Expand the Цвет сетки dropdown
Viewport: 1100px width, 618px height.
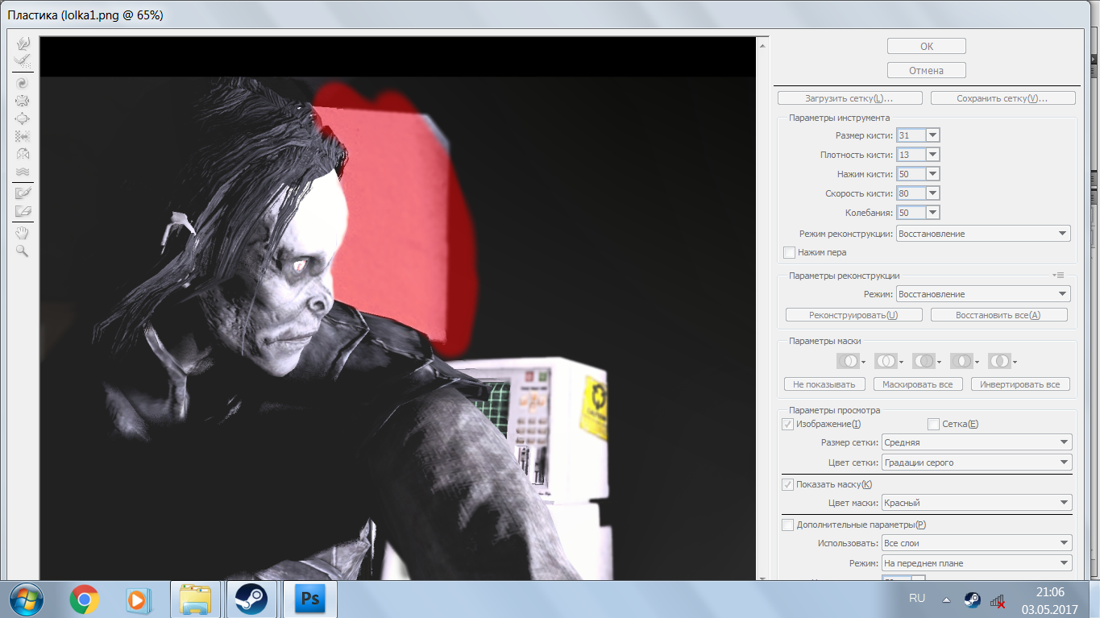(x=977, y=462)
